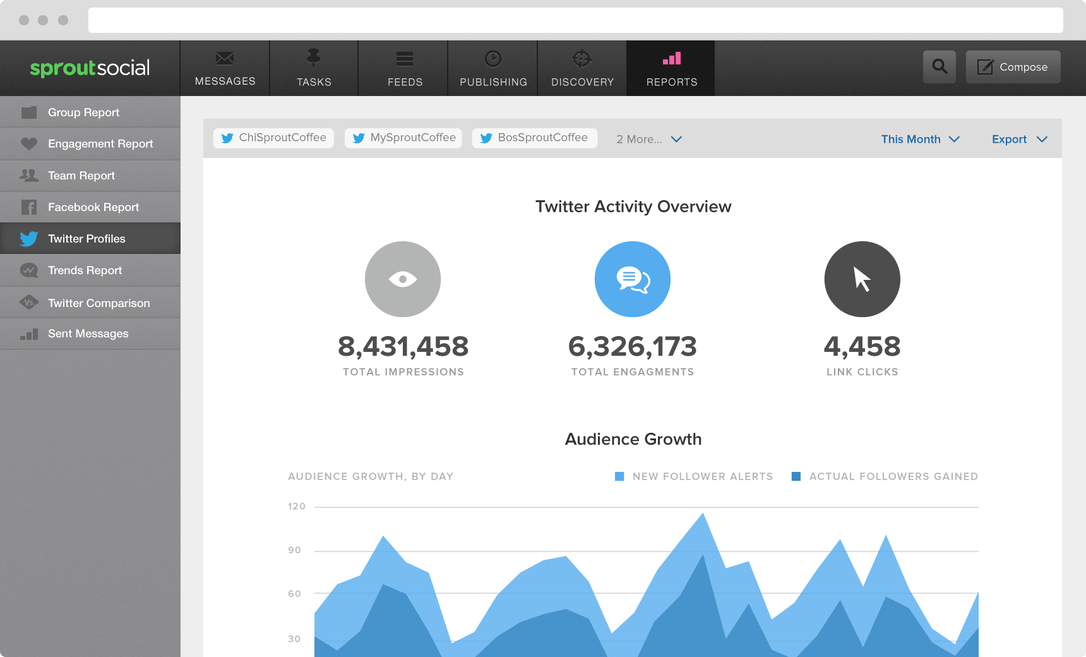The image size is (1086, 657).
Task: Click the browser address bar
Action: tap(575, 20)
